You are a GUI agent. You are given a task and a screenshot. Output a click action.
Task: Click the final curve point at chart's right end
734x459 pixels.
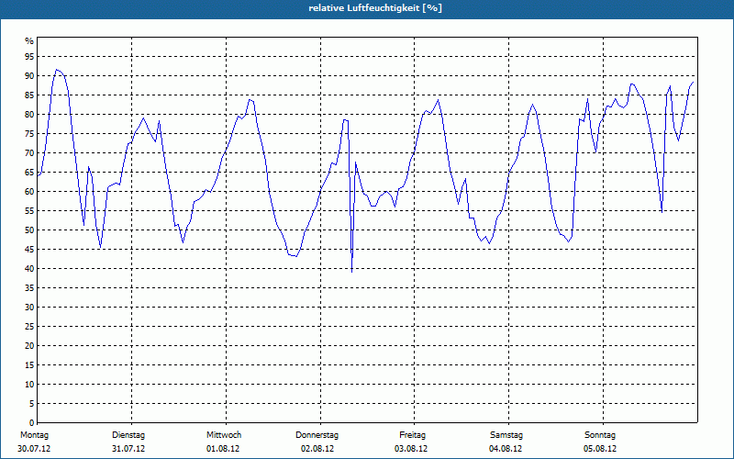pos(693,83)
